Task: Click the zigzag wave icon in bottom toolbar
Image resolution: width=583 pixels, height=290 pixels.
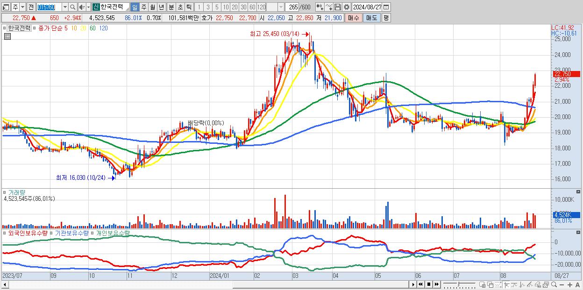Action: 522,284
